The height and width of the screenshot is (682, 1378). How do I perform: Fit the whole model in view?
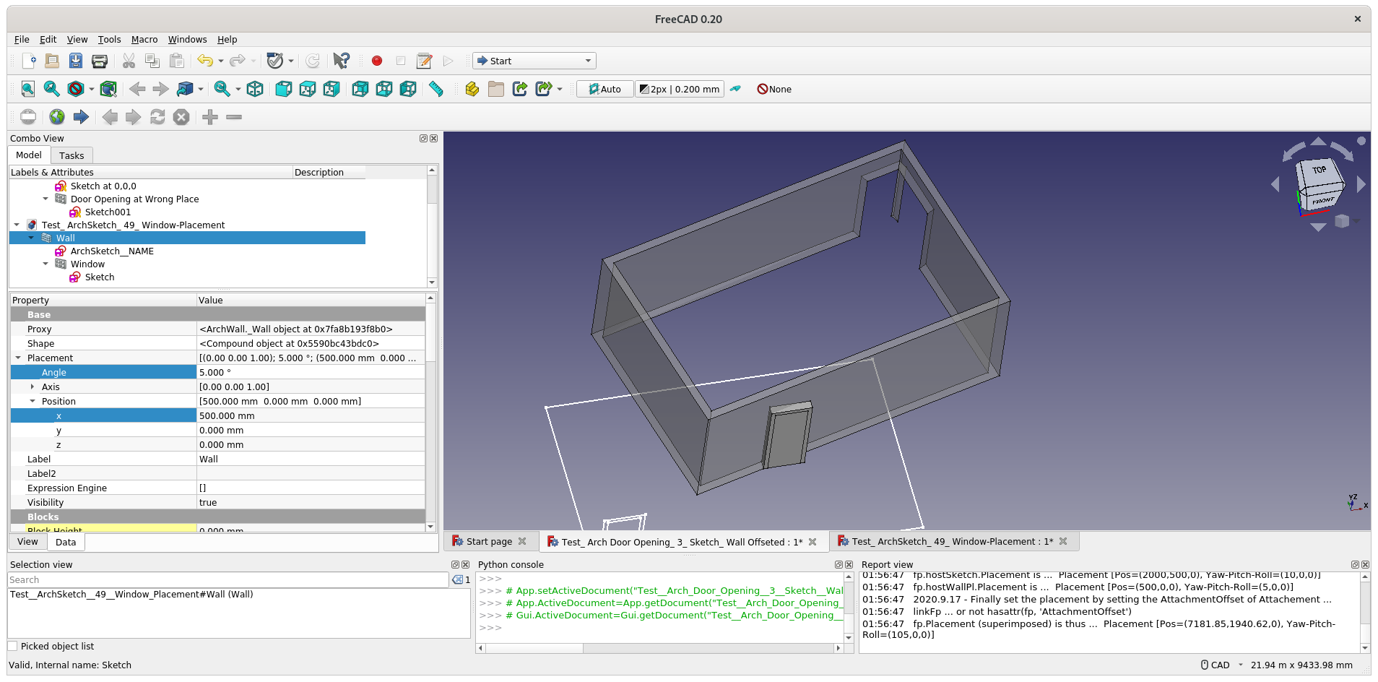(x=27, y=89)
